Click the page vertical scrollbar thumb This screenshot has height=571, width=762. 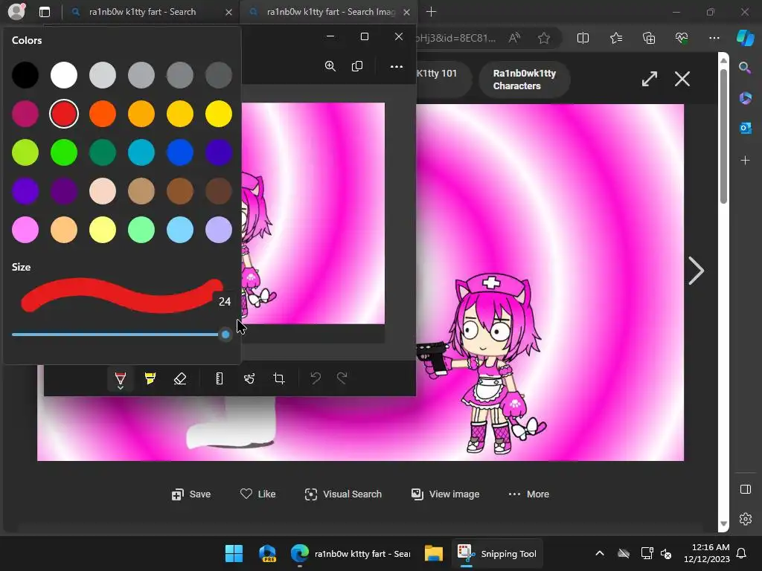click(723, 136)
